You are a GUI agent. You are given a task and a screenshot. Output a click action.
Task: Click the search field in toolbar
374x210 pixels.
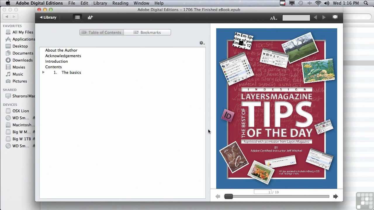tap(296, 18)
